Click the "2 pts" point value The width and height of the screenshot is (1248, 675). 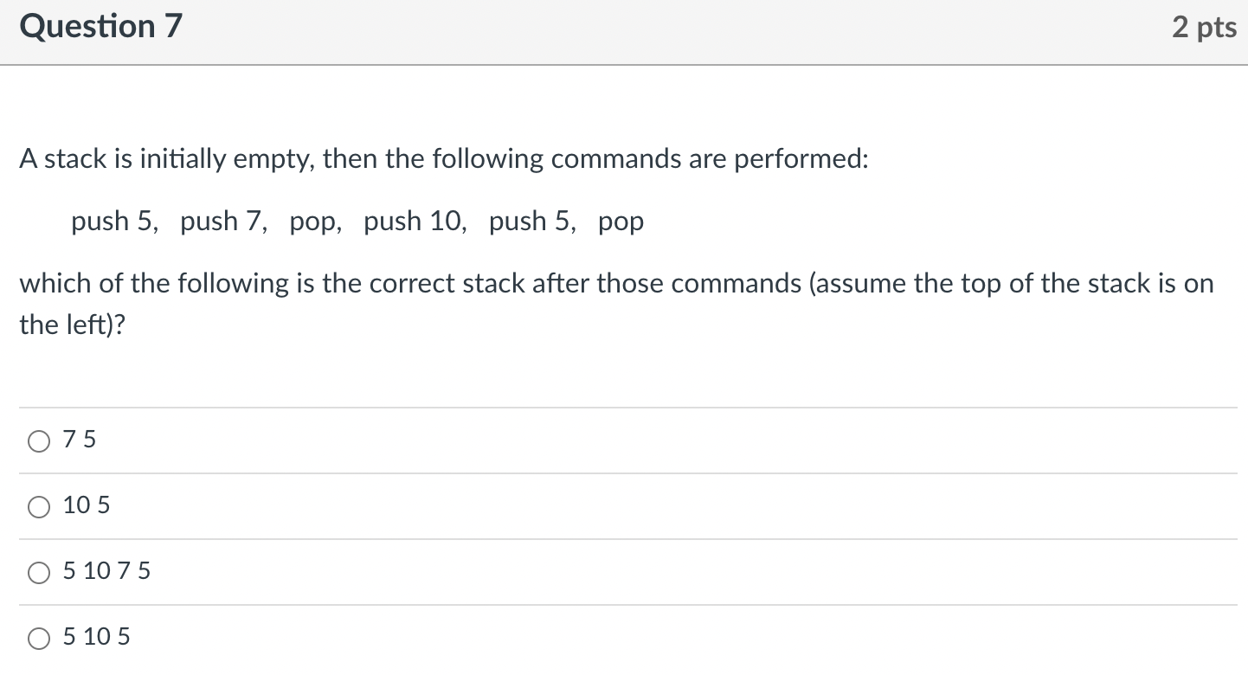[x=1205, y=28]
